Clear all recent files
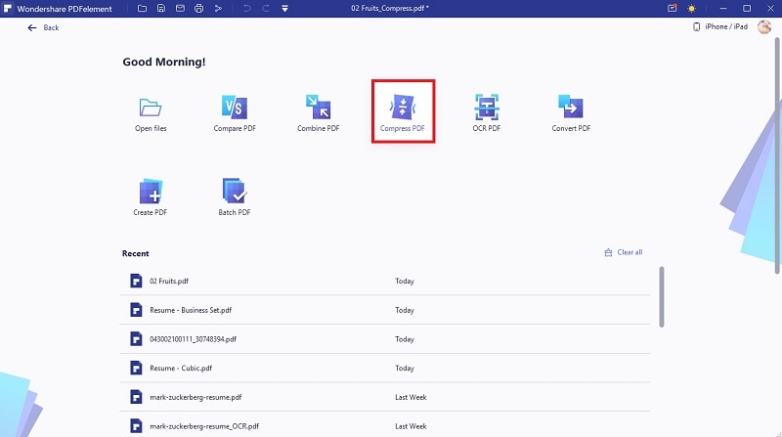Image resolution: width=782 pixels, height=437 pixels. 624,252
